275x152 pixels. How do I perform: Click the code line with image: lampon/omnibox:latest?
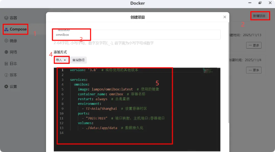point(119,89)
